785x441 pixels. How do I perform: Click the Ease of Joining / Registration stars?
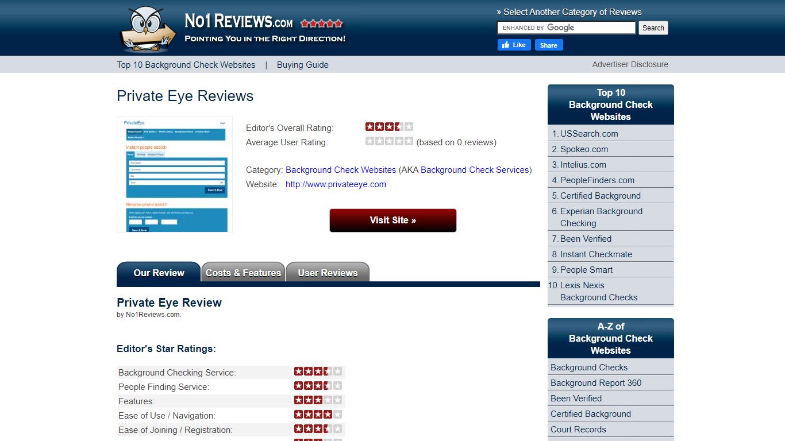click(x=318, y=429)
